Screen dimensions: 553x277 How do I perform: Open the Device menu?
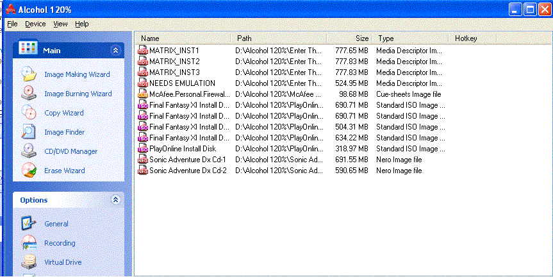point(35,24)
